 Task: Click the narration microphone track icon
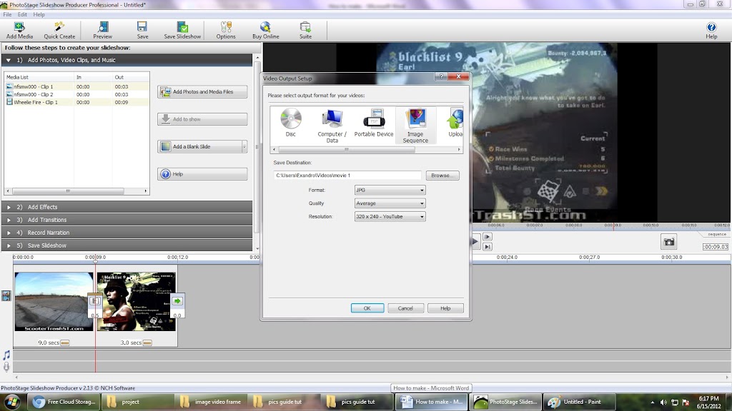[x=6, y=367]
